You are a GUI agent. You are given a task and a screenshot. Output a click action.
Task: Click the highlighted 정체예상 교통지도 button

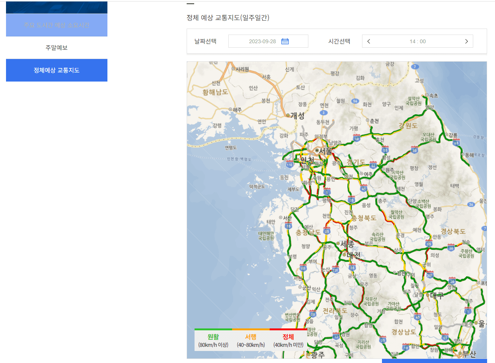56,70
